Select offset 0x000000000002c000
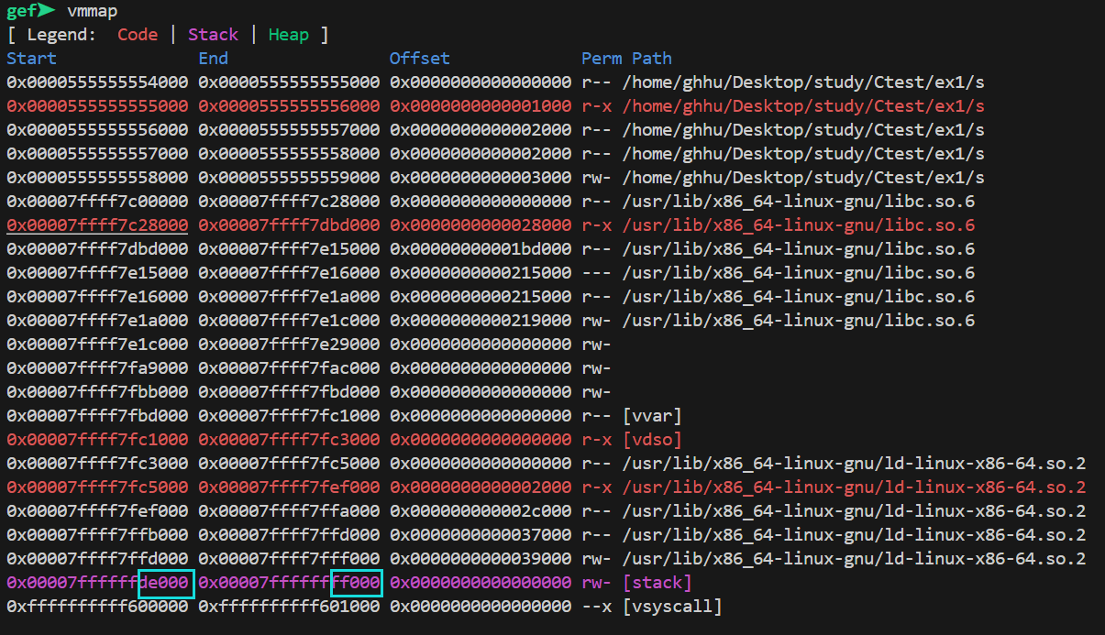 pos(481,511)
